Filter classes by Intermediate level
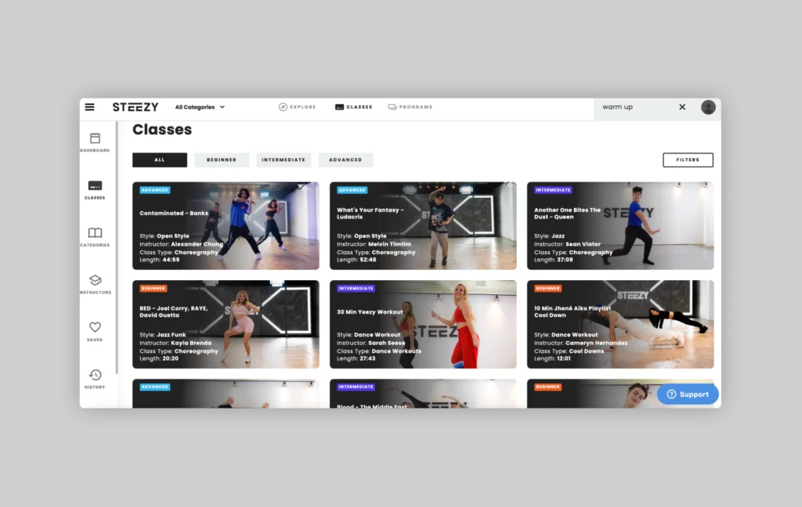The width and height of the screenshot is (802, 507). [284, 160]
